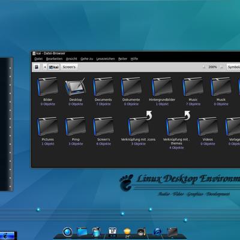Image resolution: width=240 pixels, height=240 pixels.
Task: Open the Videos folder
Action: pyautogui.click(x=208, y=127)
